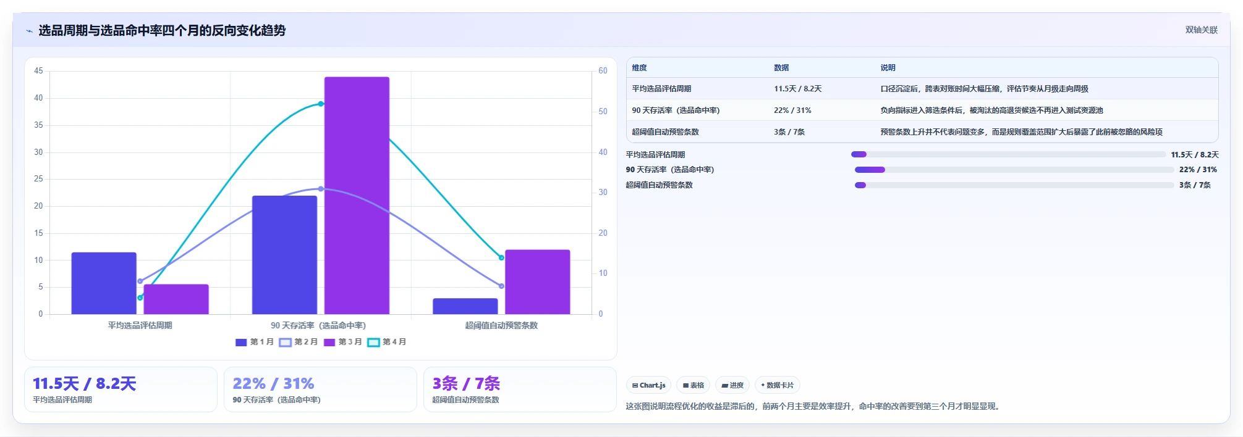Click KPI card caption 超阈值自动预警条数
This screenshot has height=437, width=1243.
pos(465,400)
